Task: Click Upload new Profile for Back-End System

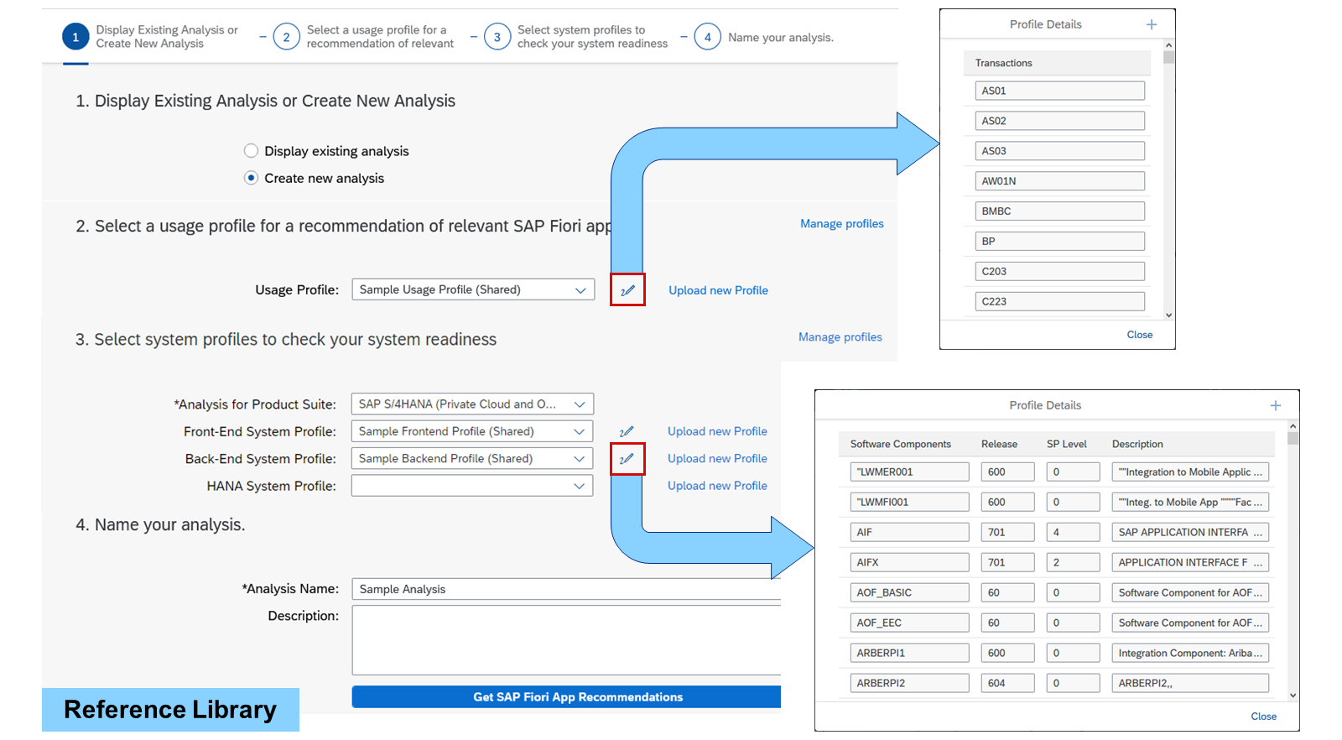Action: (717, 459)
